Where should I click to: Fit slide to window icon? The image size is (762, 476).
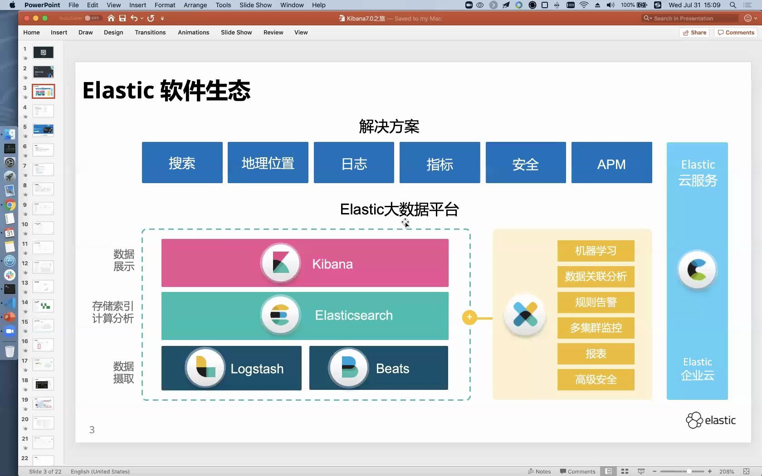(x=746, y=471)
